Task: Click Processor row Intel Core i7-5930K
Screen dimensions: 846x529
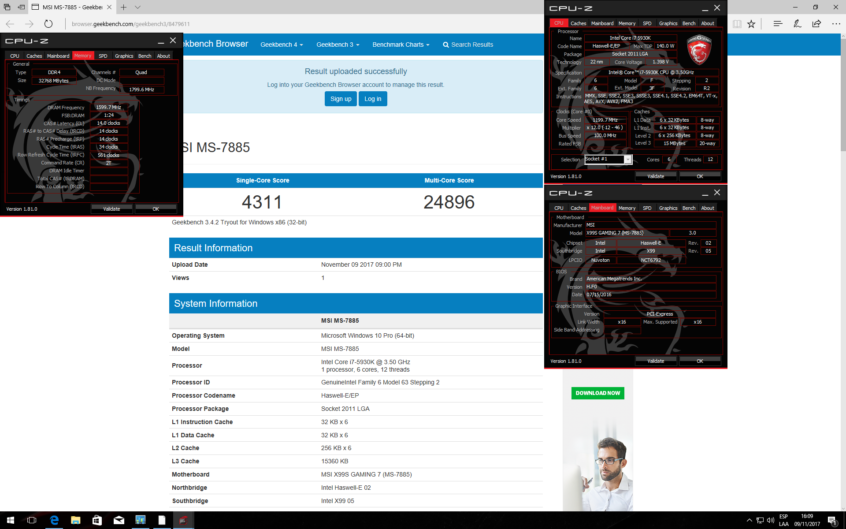Action: coord(356,365)
